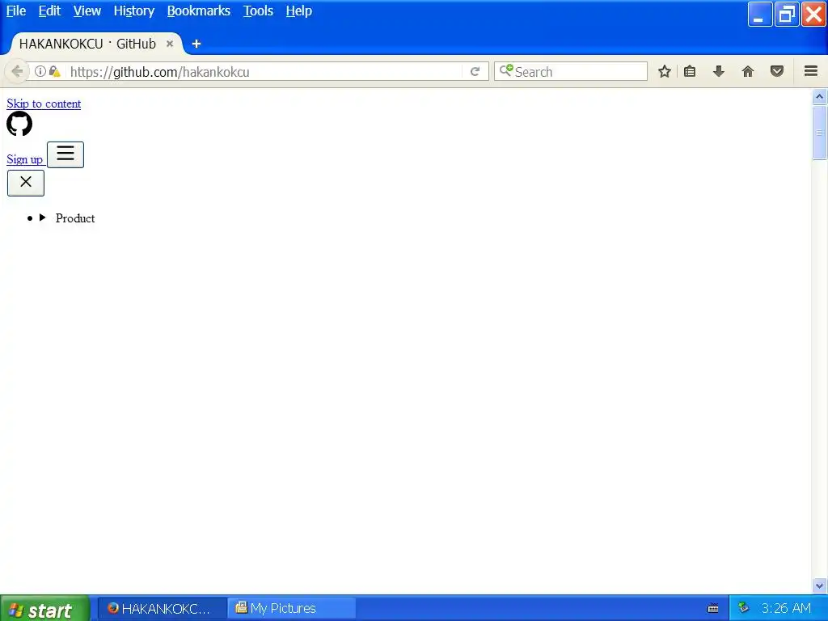Click the scrollbar down arrow
The height and width of the screenshot is (621, 828).
click(x=820, y=585)
